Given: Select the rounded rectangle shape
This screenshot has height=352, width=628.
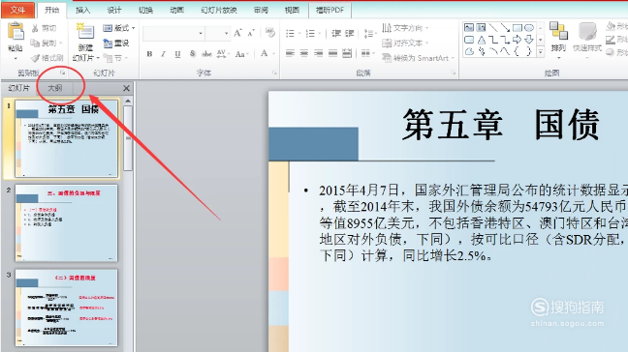Looking at the screenshot, I should coord(469,40).
